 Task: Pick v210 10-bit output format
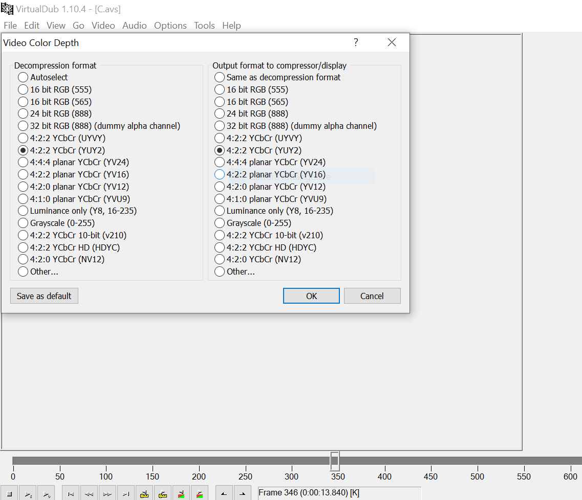coord(269,235)
